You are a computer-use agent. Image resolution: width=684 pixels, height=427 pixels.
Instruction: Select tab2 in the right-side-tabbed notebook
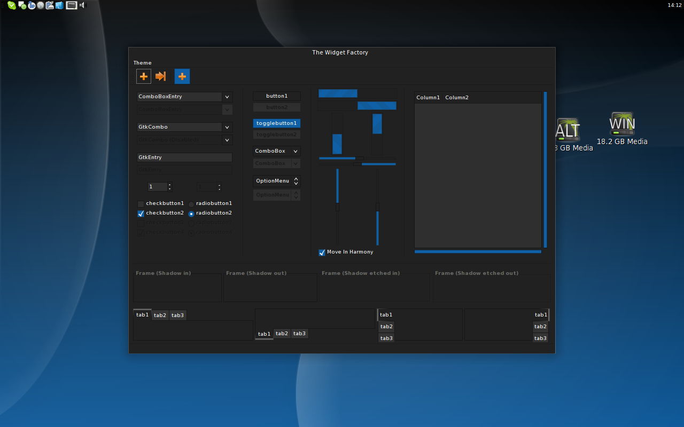pos(540,327)
